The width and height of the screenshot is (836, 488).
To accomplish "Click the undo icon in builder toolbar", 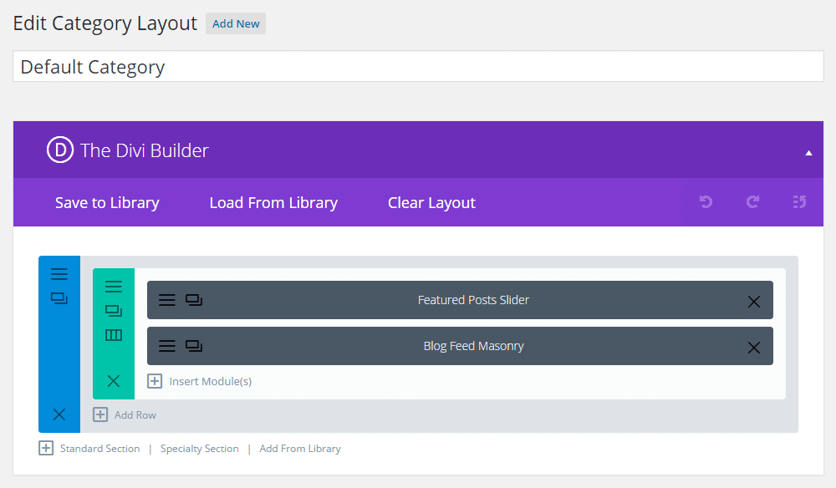I will [x=706, y=202].
